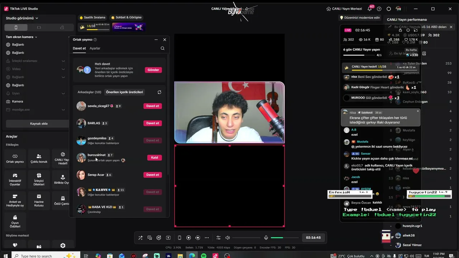Open the Sohbet & Görüşme chip
Screen dimensions: 459x258
[x=126, y=17]
